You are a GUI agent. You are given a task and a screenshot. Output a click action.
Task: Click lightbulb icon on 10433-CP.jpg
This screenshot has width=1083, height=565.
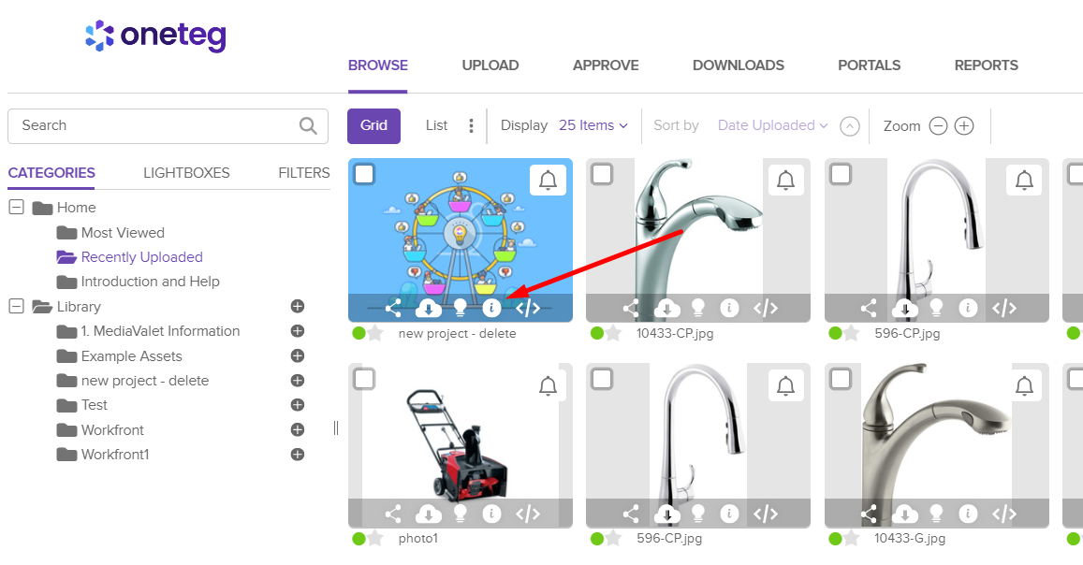click(x=697, y=308)
